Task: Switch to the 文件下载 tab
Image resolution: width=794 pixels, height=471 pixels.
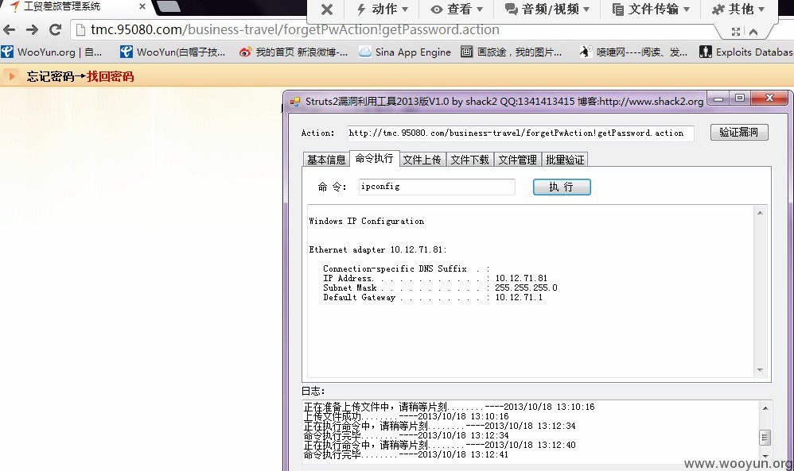Action: point(469,160)
